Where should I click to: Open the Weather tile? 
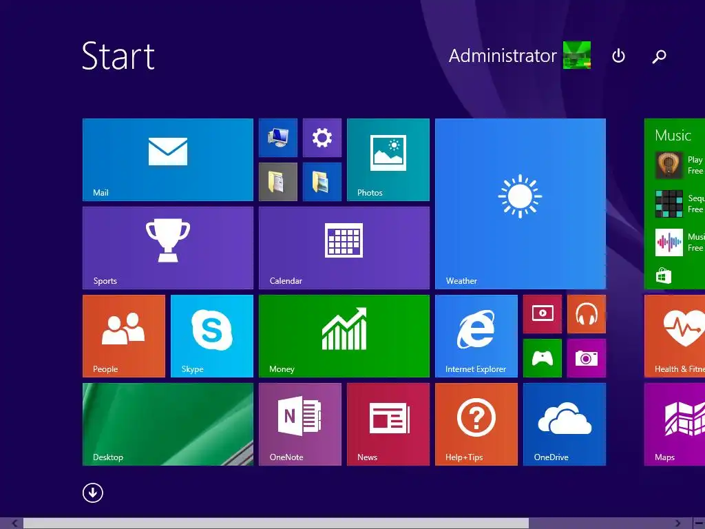(x=520, y=204)
